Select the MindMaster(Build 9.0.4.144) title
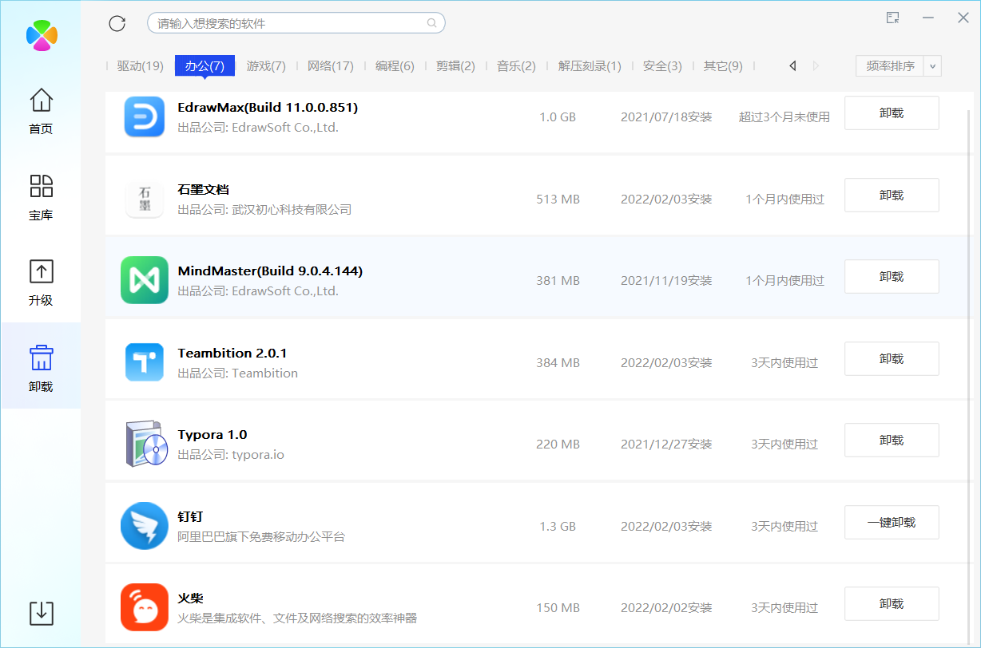 (270, 271)
